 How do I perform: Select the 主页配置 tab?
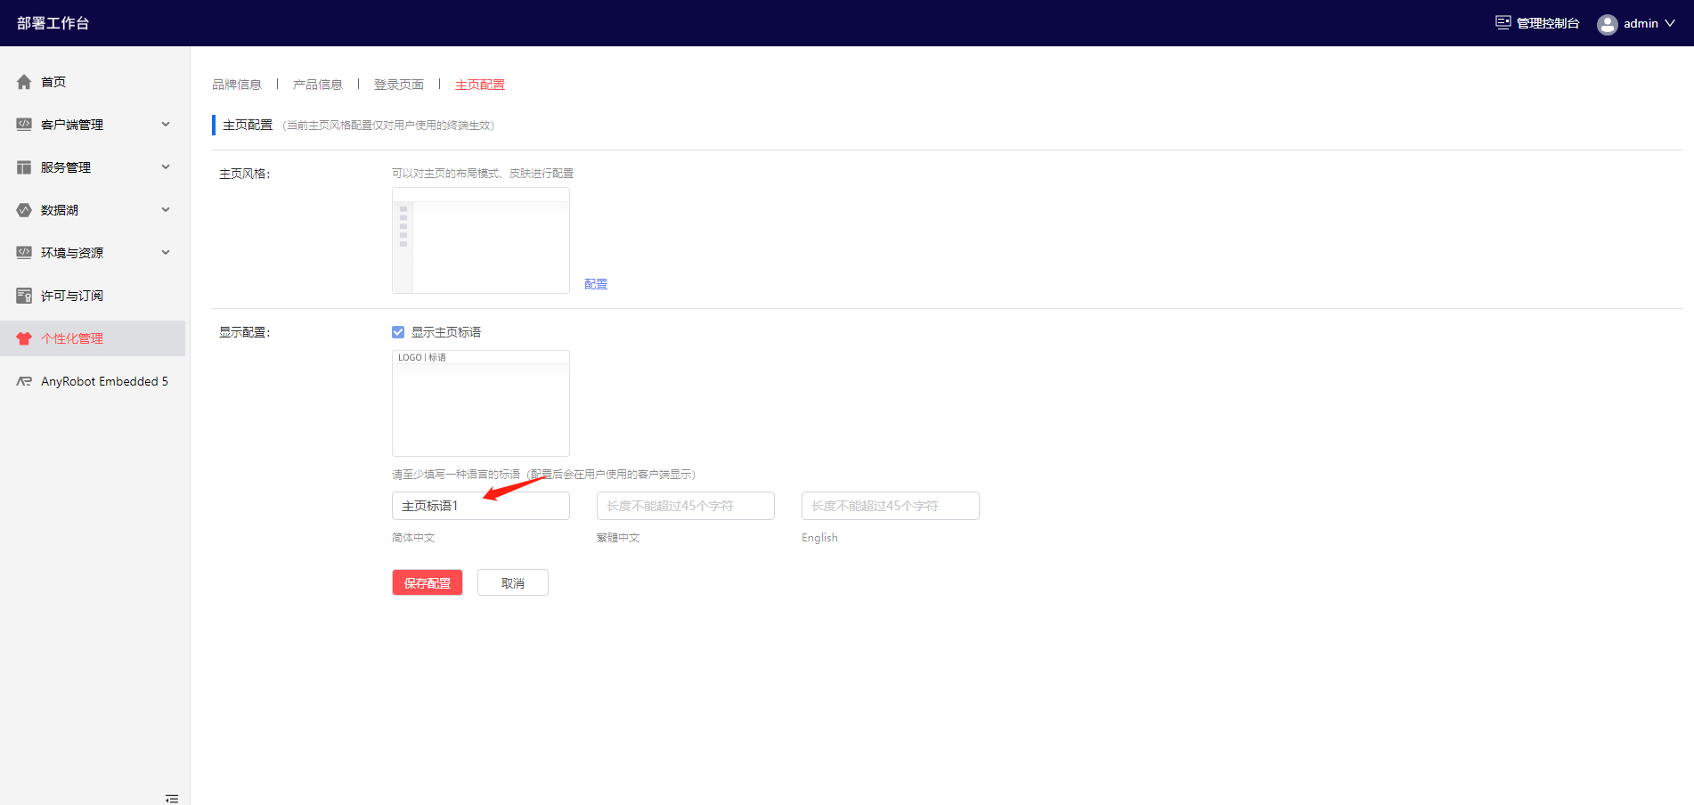coord(480,85)
